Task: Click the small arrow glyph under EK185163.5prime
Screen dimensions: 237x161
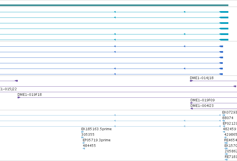Action: 82,132
